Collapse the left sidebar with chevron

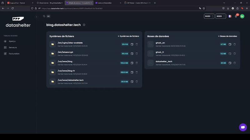[x=37, y=17]
